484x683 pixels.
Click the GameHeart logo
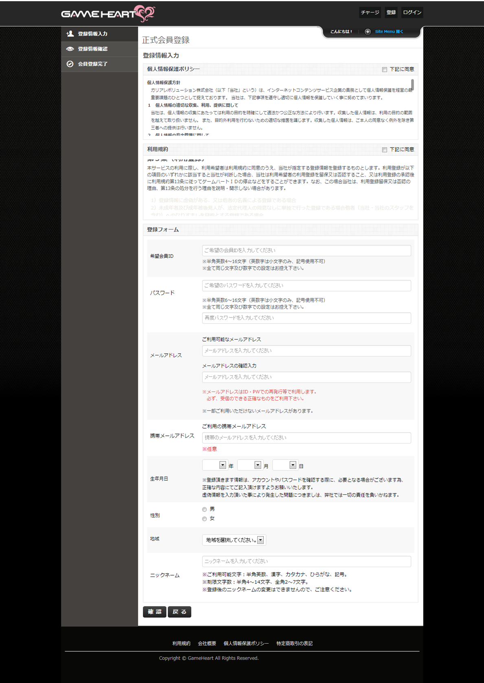(x=108, y=13)
